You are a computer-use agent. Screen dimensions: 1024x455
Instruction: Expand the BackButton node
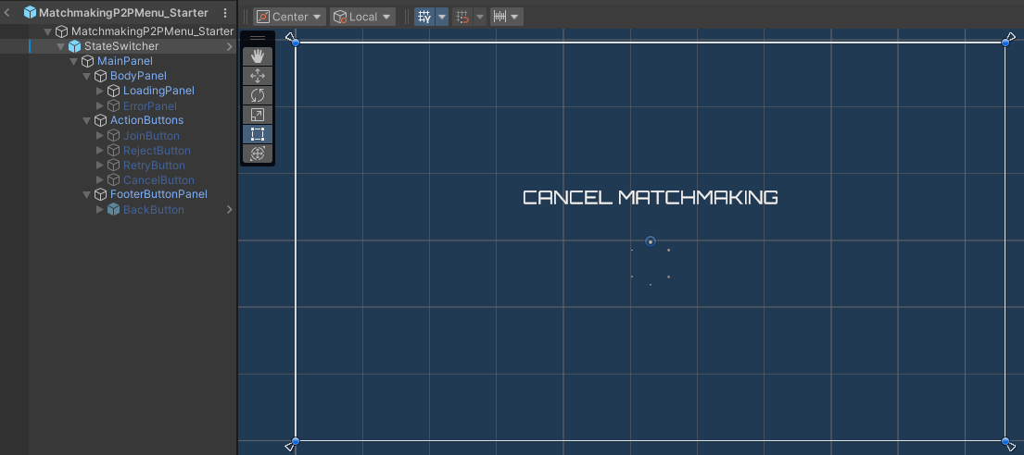click(x=99, y=210)
